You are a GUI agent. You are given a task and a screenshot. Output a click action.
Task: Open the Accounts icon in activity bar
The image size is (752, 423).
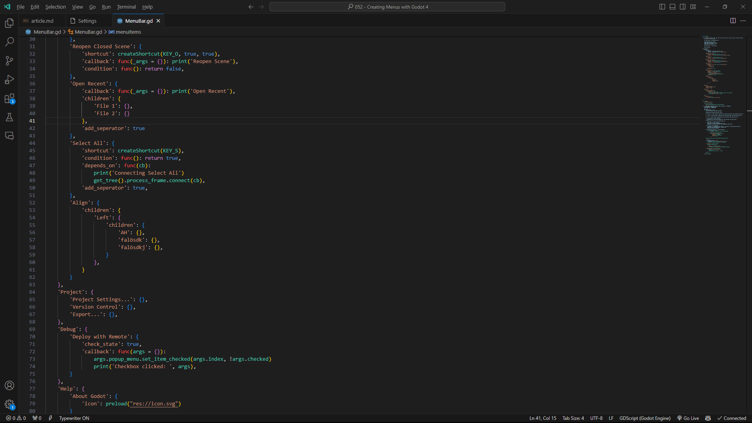click(x=9, y=385)
